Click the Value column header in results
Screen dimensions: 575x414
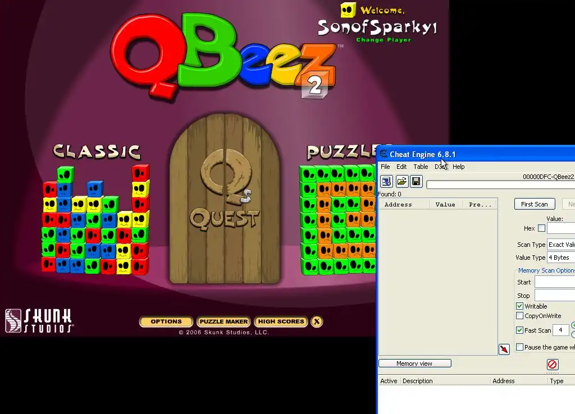pos(446,204)
